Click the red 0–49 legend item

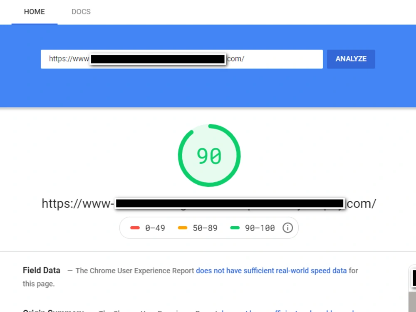(148, 228)
